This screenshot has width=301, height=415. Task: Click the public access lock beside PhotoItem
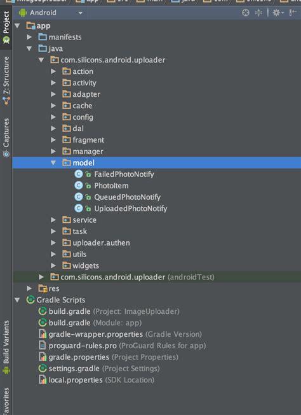pos(88,186)
